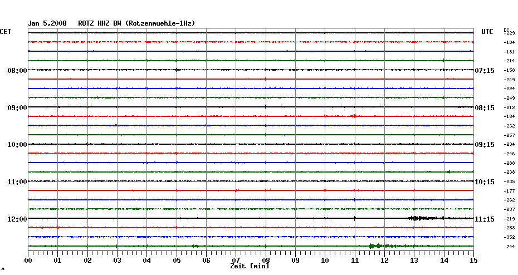The width and height of the screenshot is (518, 275).
Task: Select DC offset value '-232'
Action: point(510,126)
